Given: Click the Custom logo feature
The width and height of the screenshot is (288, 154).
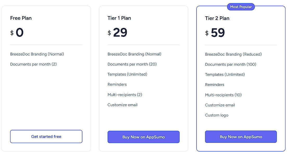Looking at the screenshot, I should [217, 115].
